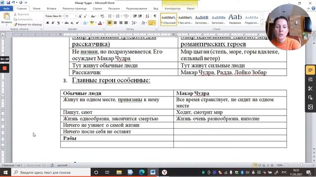Increase font size with grow font icon
Viewport: 316px width, 177px height.
[x=80, y=16]
